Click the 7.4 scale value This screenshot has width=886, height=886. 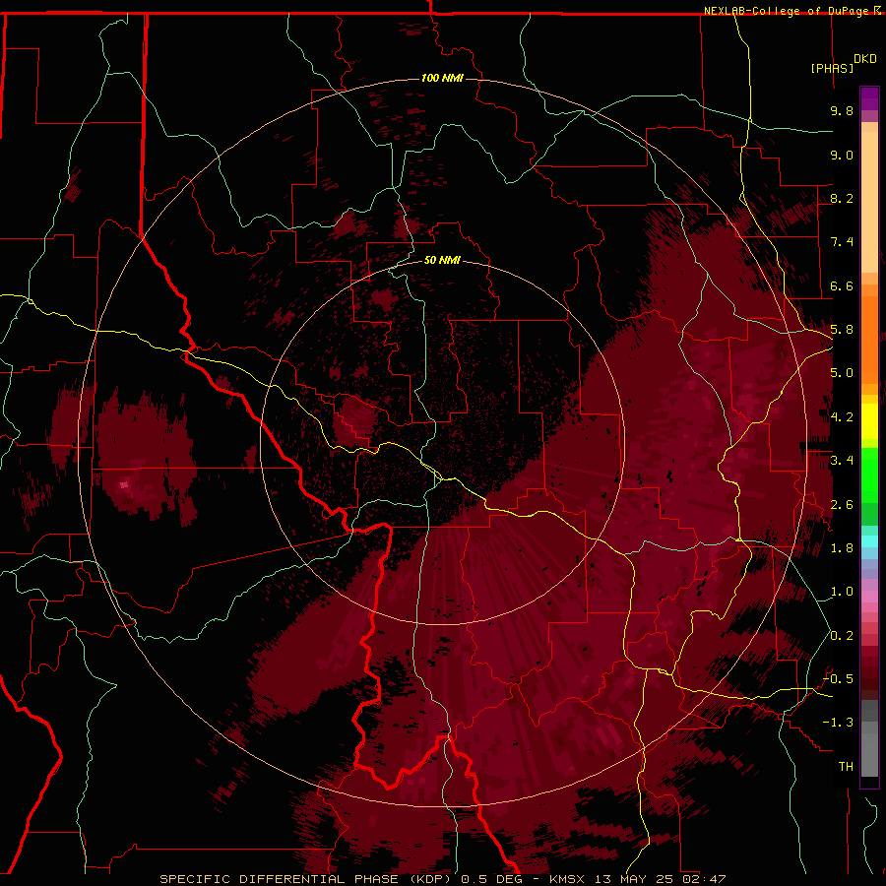(x=842, y=242)
